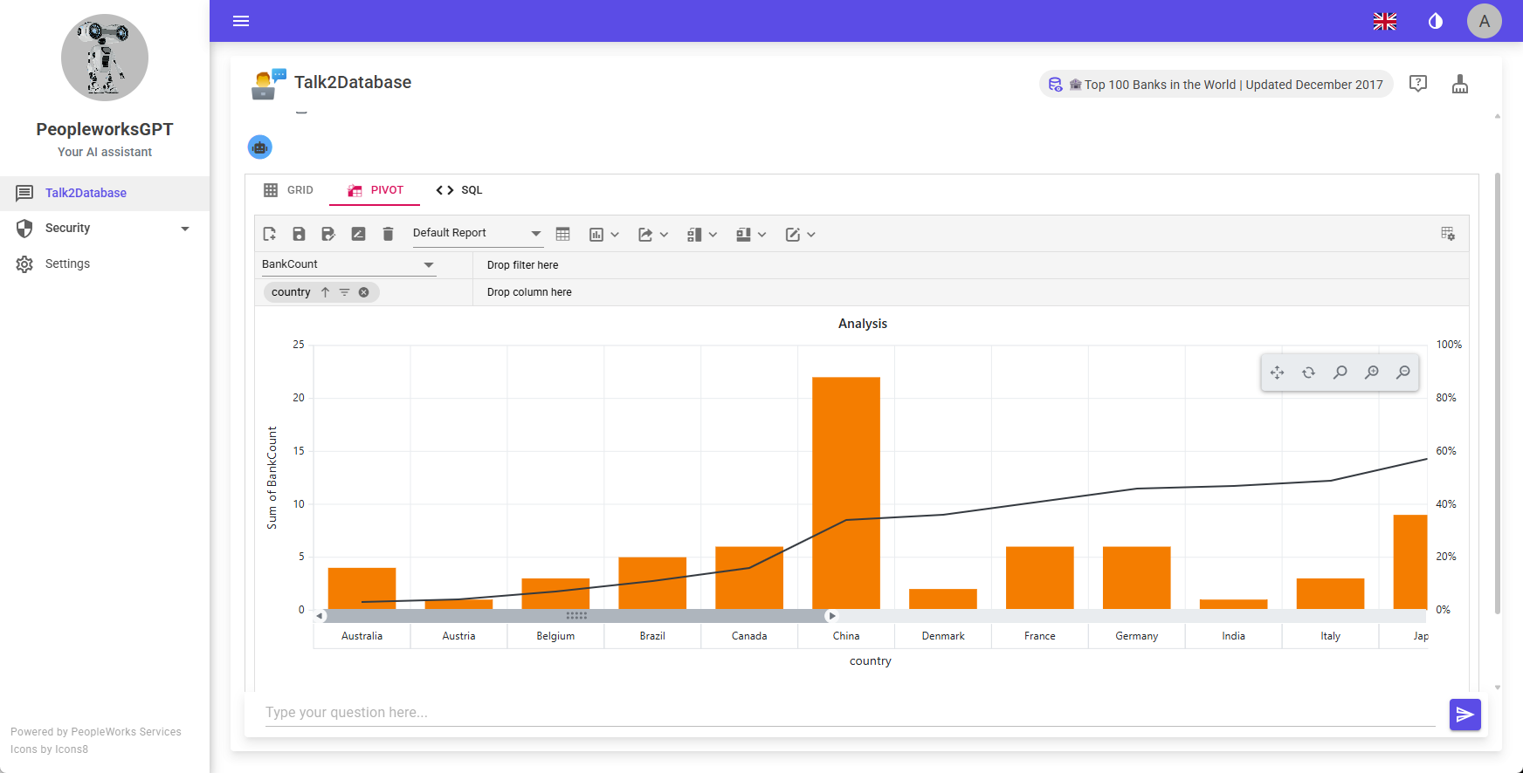Create a new report in pivot toolbar
The width and height of the screenshot is (1523, 773).
point(270,234)
